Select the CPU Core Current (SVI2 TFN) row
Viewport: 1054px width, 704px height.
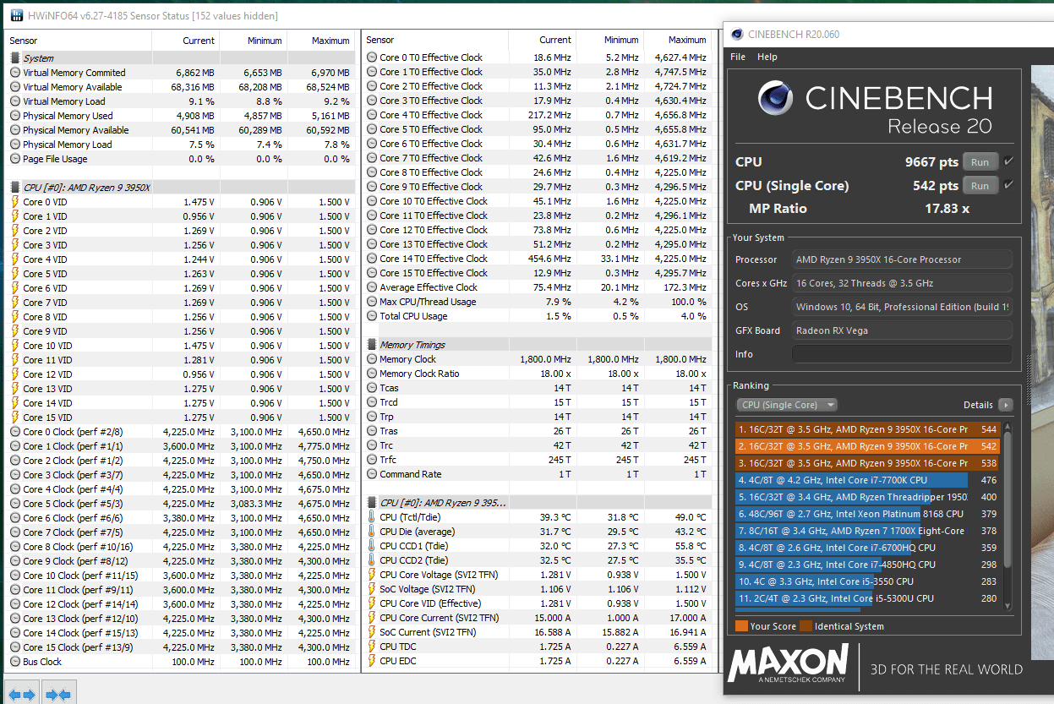tap(537, 618)
